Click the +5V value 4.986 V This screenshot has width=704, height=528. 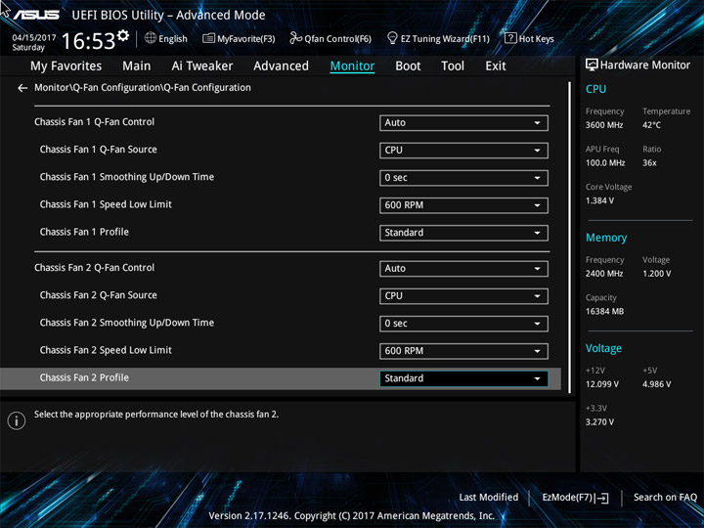(656, 384)
